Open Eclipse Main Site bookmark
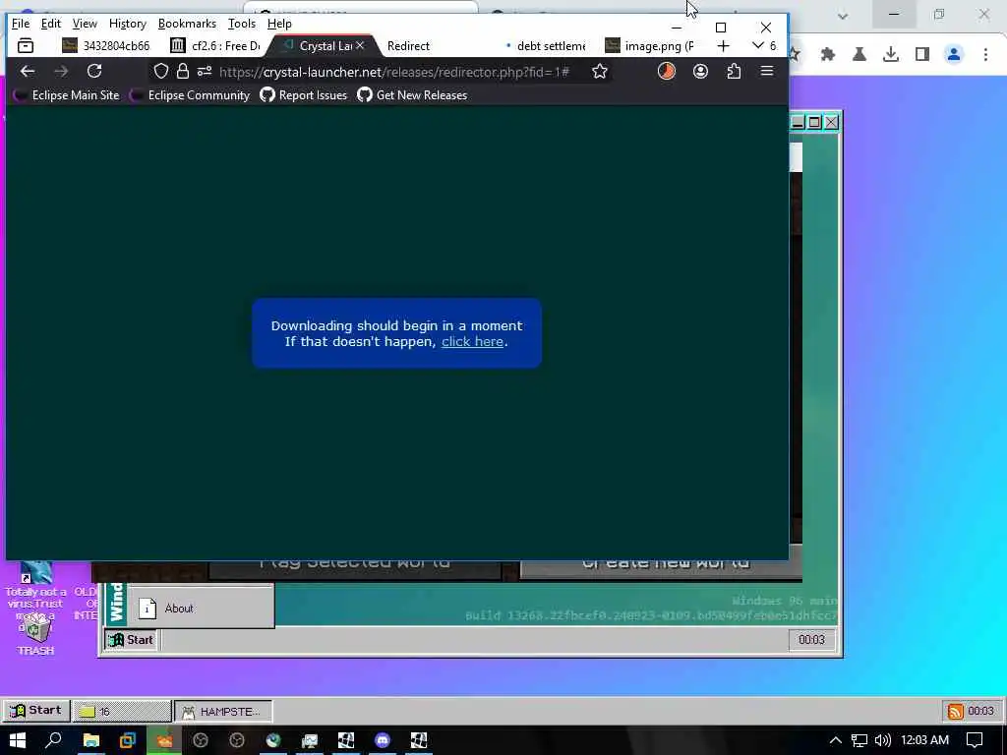The width and height of the screenshot is (1007, 755). click(x=67, y=95)
